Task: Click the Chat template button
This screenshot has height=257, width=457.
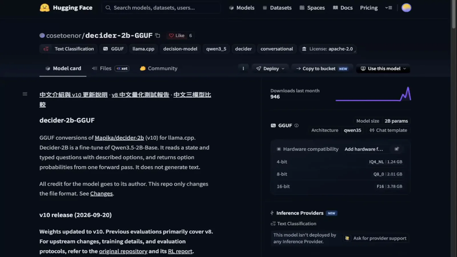Action: tap(388, 130)
